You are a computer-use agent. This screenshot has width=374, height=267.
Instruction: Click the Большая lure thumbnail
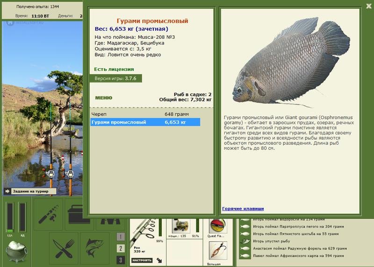pos(218,251)
